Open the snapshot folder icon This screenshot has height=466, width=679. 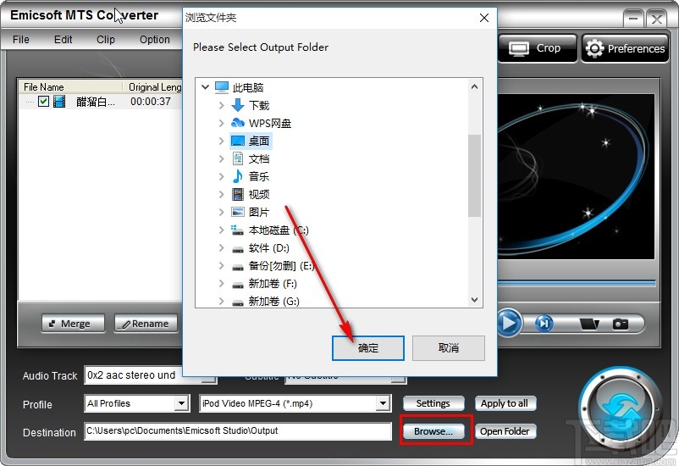click(x=589, y=324)
